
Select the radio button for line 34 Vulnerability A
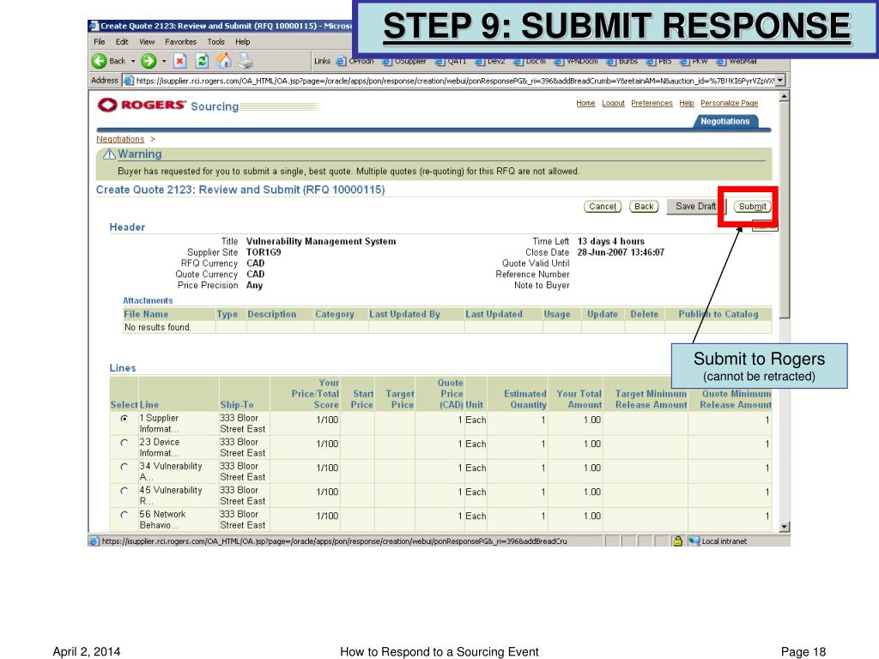pos(124,467)
